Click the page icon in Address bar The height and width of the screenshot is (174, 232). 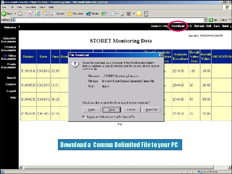[14, 20]
